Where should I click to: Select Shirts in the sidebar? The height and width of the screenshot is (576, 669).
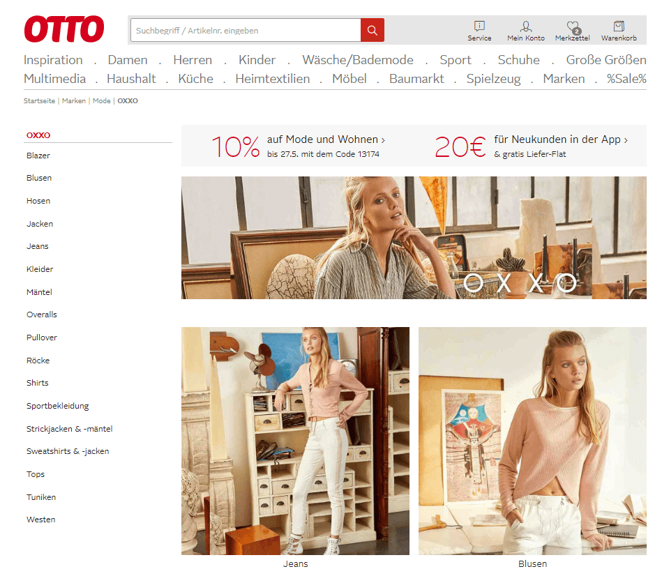[x=38, y=382]
